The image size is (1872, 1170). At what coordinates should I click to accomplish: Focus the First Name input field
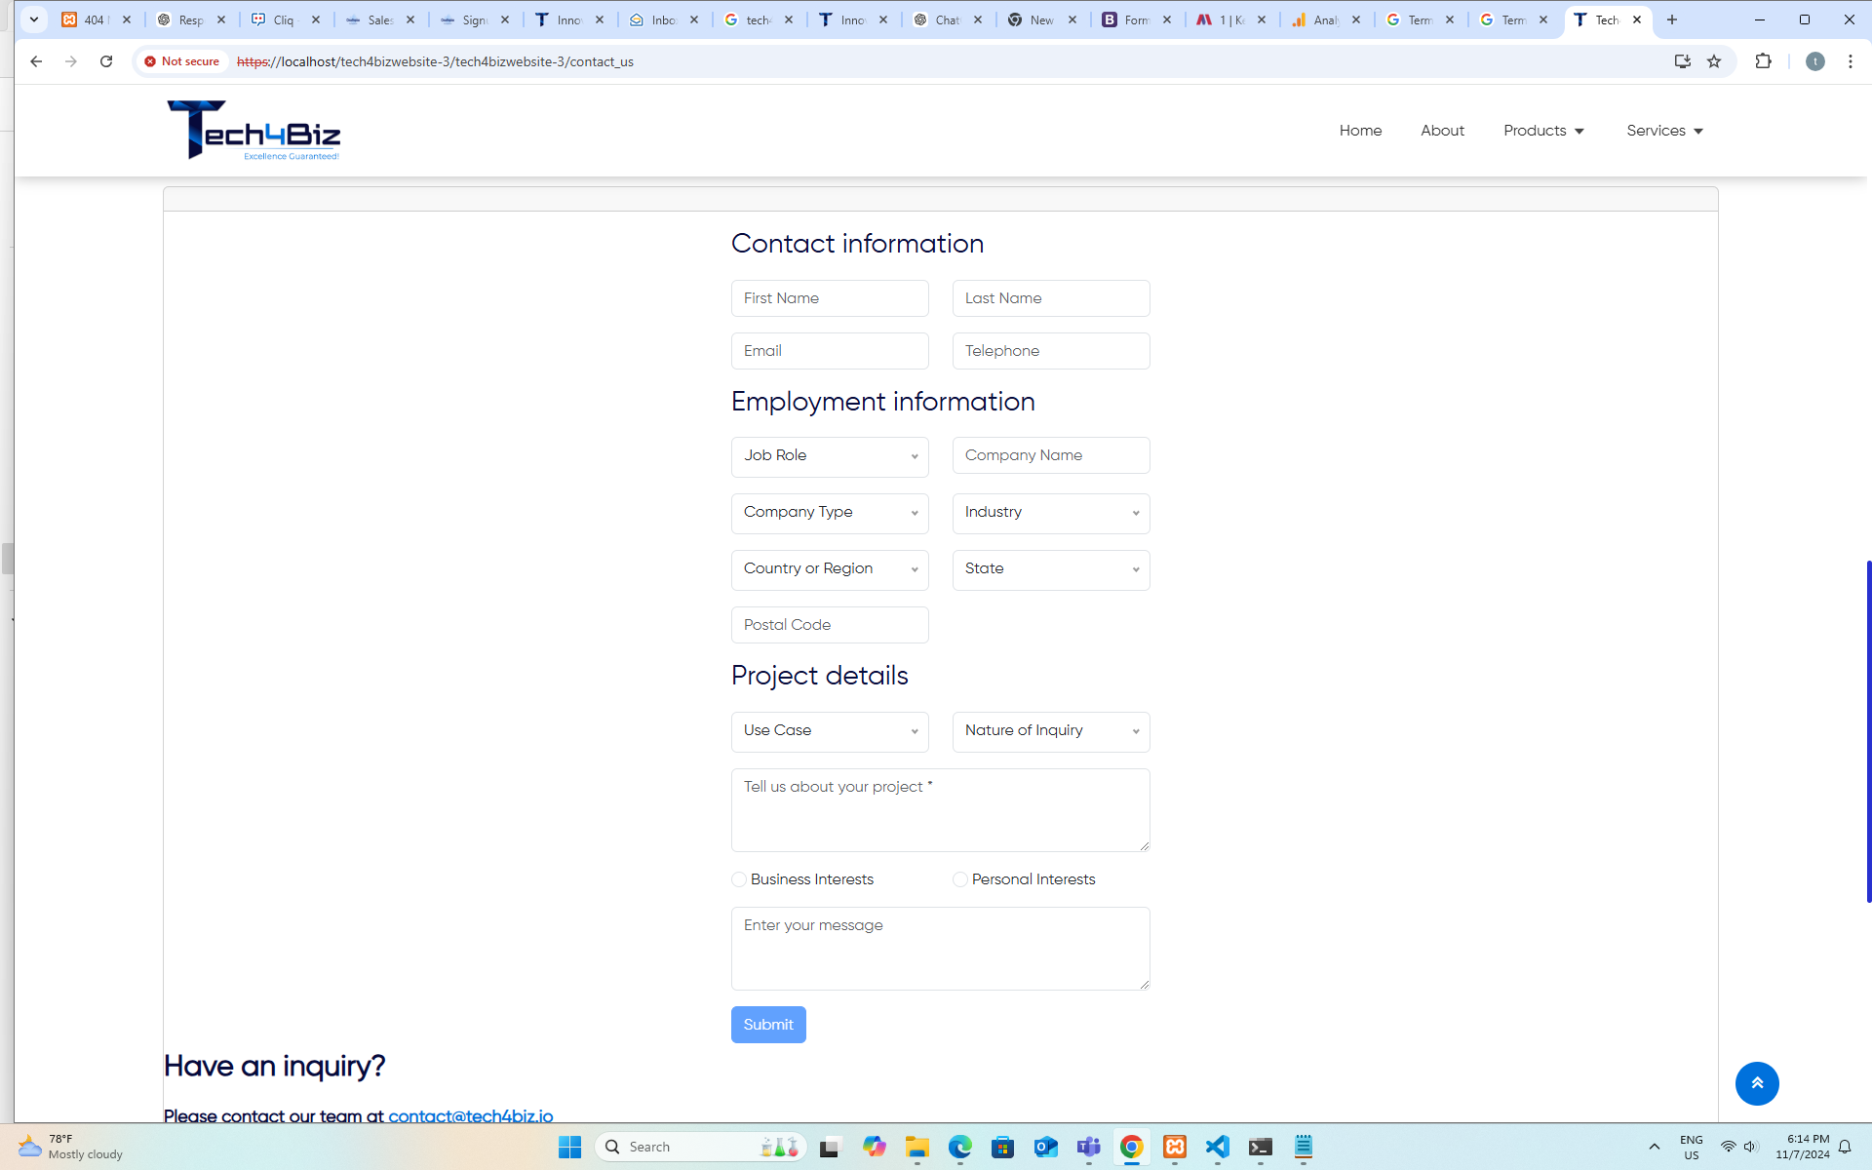pos(830,298)
